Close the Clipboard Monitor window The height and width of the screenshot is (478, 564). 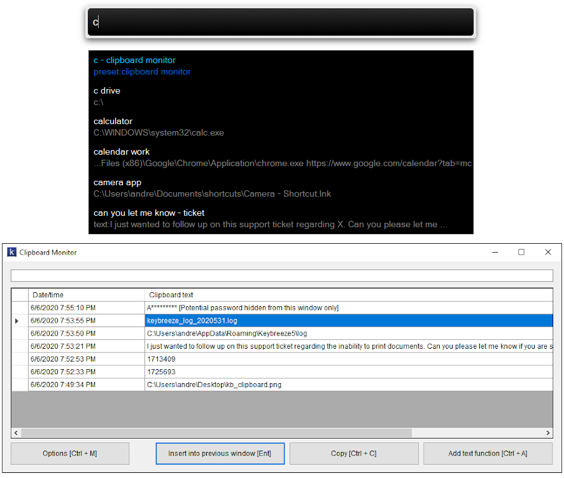[548, 252]
